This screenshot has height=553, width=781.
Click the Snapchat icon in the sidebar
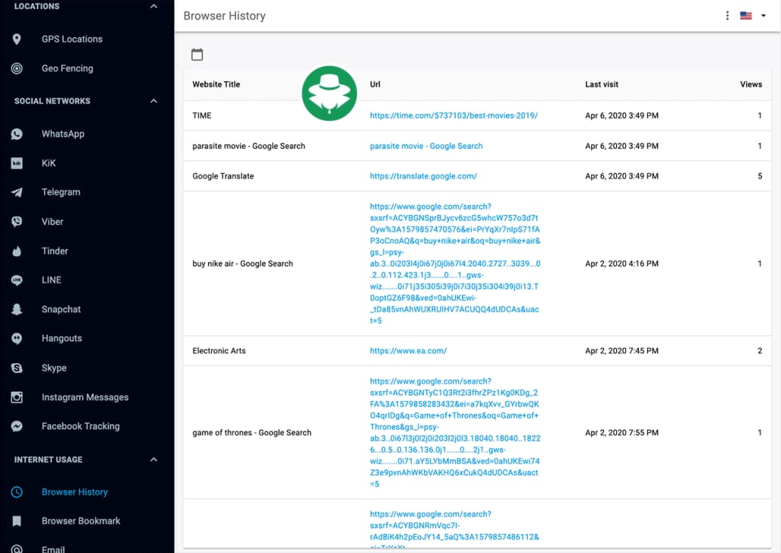pos(17,309)
